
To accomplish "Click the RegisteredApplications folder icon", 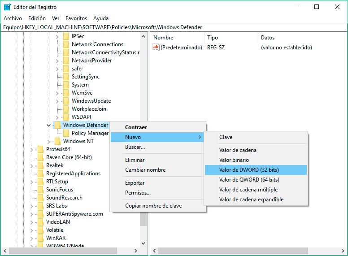I will [x=41, y=174].
